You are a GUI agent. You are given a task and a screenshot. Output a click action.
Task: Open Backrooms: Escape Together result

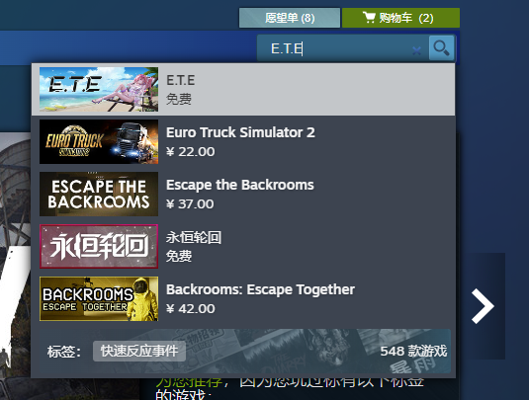click(x=243, y=299)
